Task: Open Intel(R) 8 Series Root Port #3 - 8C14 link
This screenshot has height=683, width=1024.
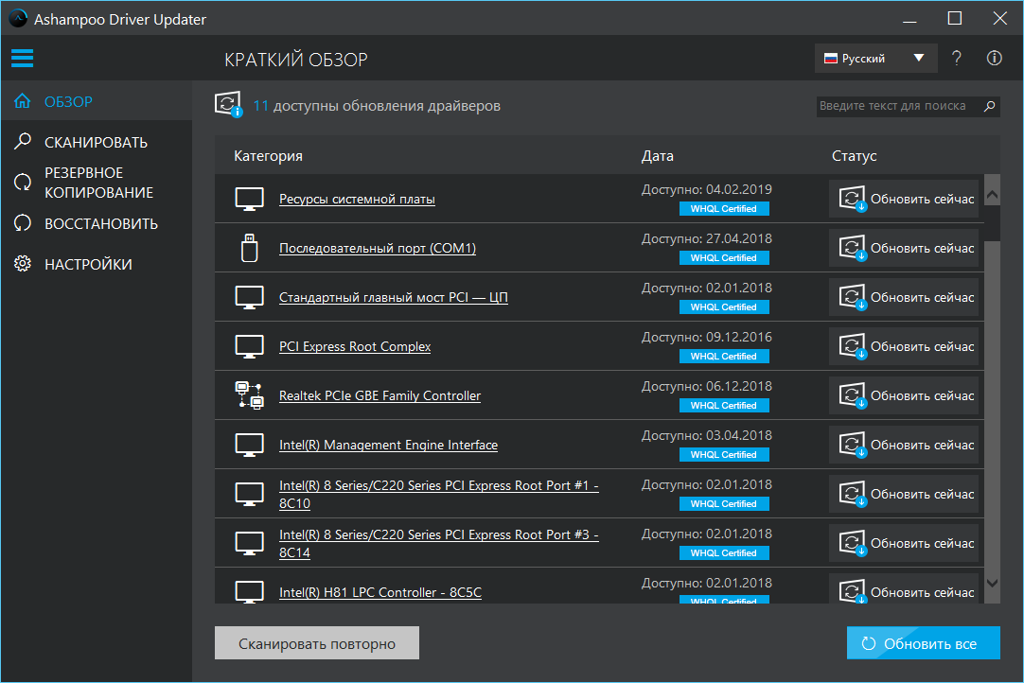Action: coord(439,543)
